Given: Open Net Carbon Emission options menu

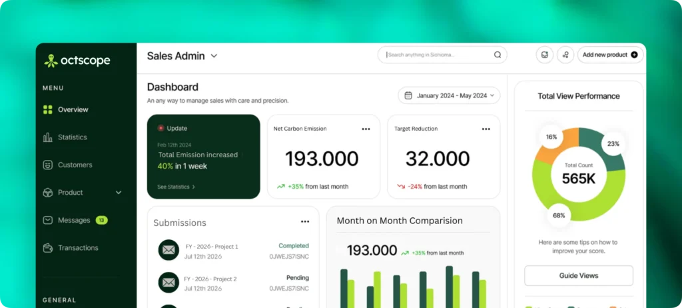Looking at the screenshot, I should pos(366,129).
